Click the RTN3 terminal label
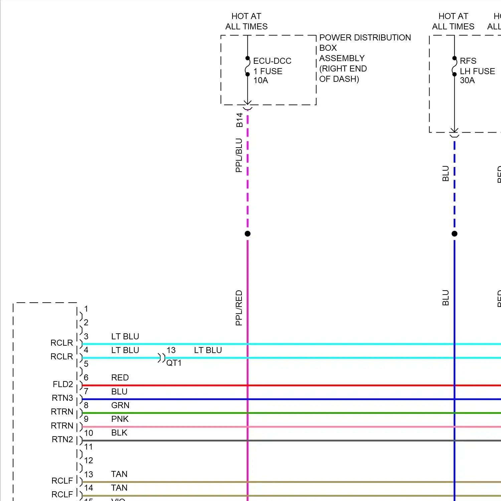 tap(62, 398)
